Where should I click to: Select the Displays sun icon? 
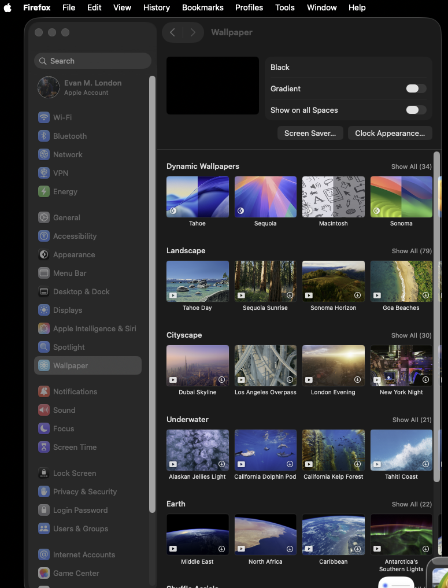pos(44,310)
